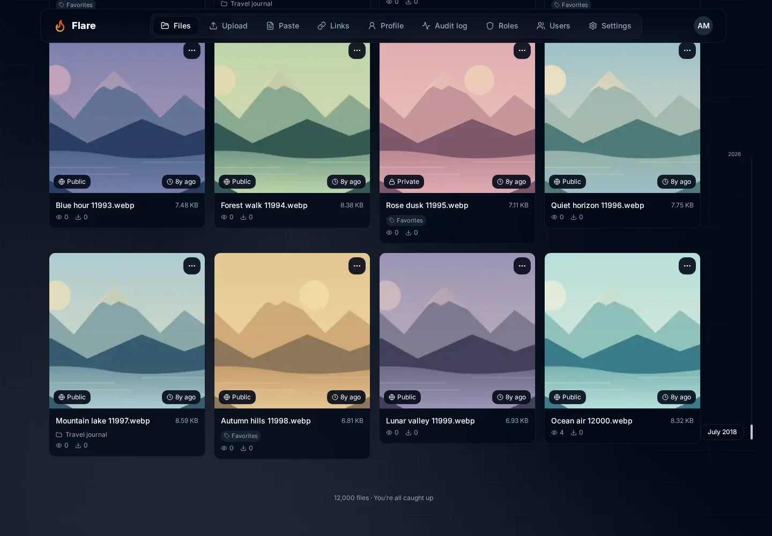Open the Autumn hills 11998.webp thumbnail
772x536 pixels.
[292, 331]
